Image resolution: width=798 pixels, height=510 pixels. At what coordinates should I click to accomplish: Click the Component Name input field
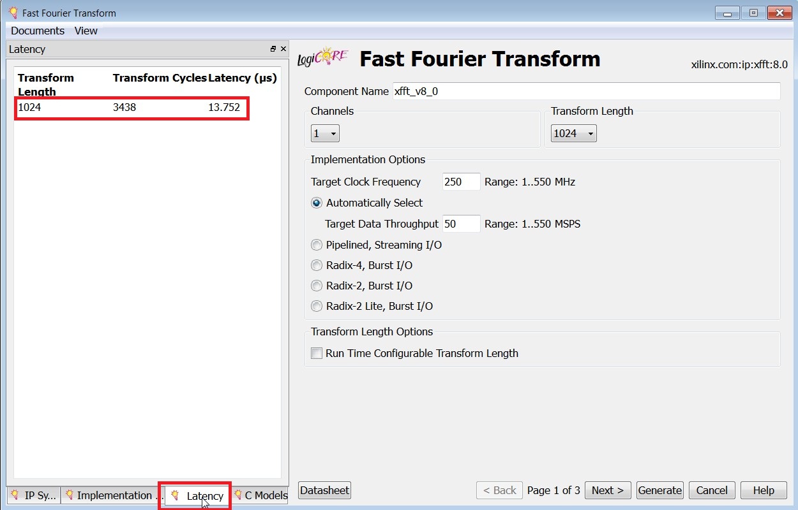click(x=586, y=91)
